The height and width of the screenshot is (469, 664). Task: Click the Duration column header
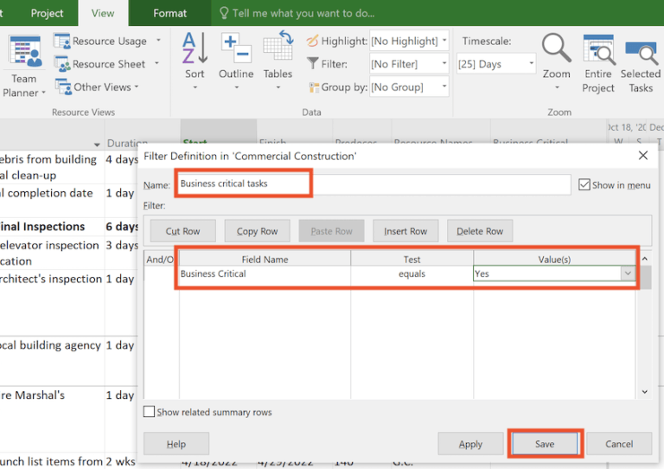[x=127, y=143]
